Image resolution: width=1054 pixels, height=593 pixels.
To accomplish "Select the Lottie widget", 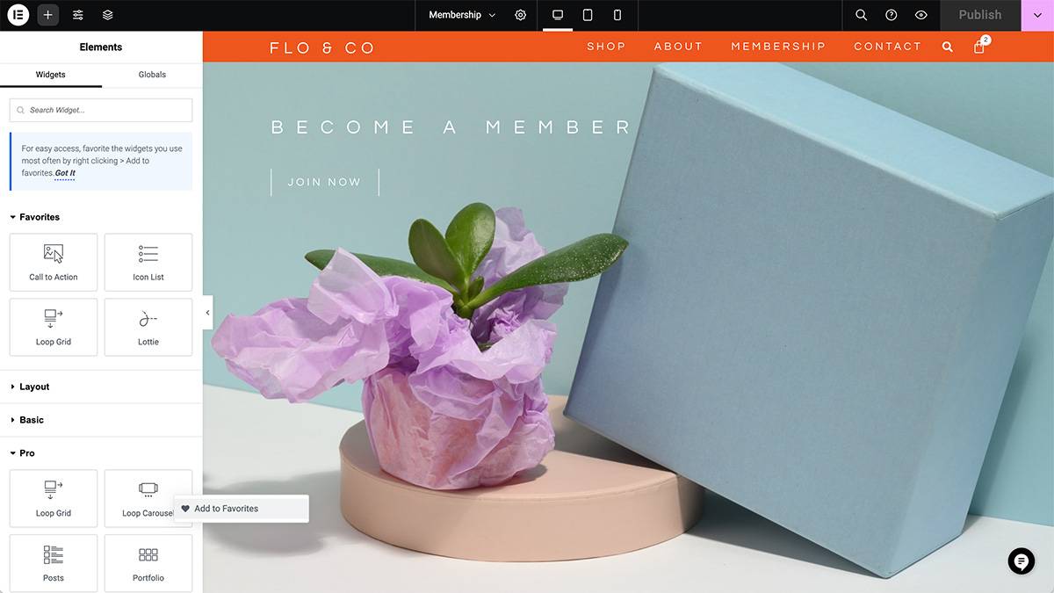I will tap(148, 328).
